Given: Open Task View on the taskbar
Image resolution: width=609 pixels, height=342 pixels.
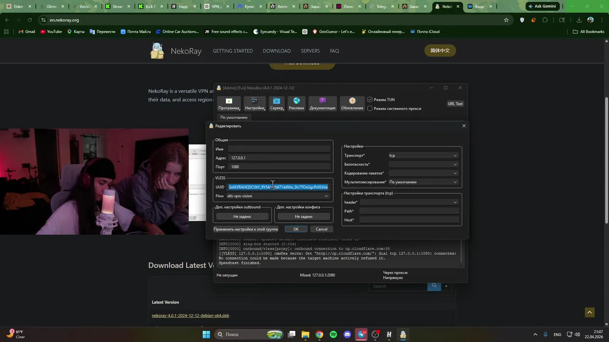Looking at the screenshot, I should pos(292,334).
